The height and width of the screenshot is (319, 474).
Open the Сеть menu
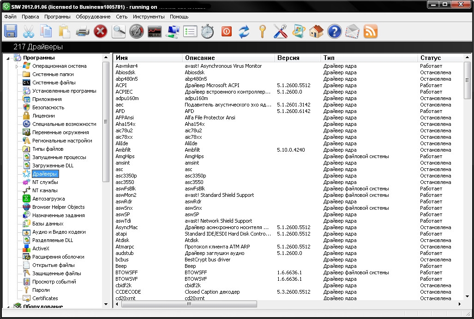121,17
